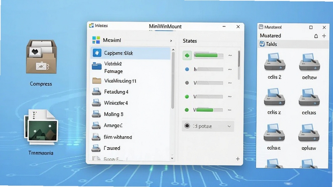The width and height of the screenshot is (333, 187).
Task: Toggle the blue status dot in States
Action: [x=187, y=69]
